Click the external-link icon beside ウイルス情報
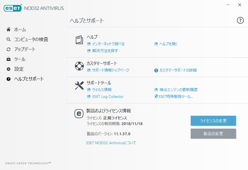 pos(89,90)
